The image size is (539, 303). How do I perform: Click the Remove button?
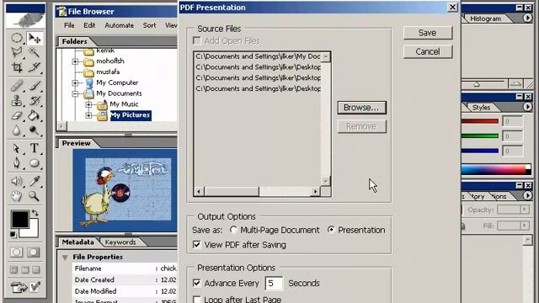(361, 126)
